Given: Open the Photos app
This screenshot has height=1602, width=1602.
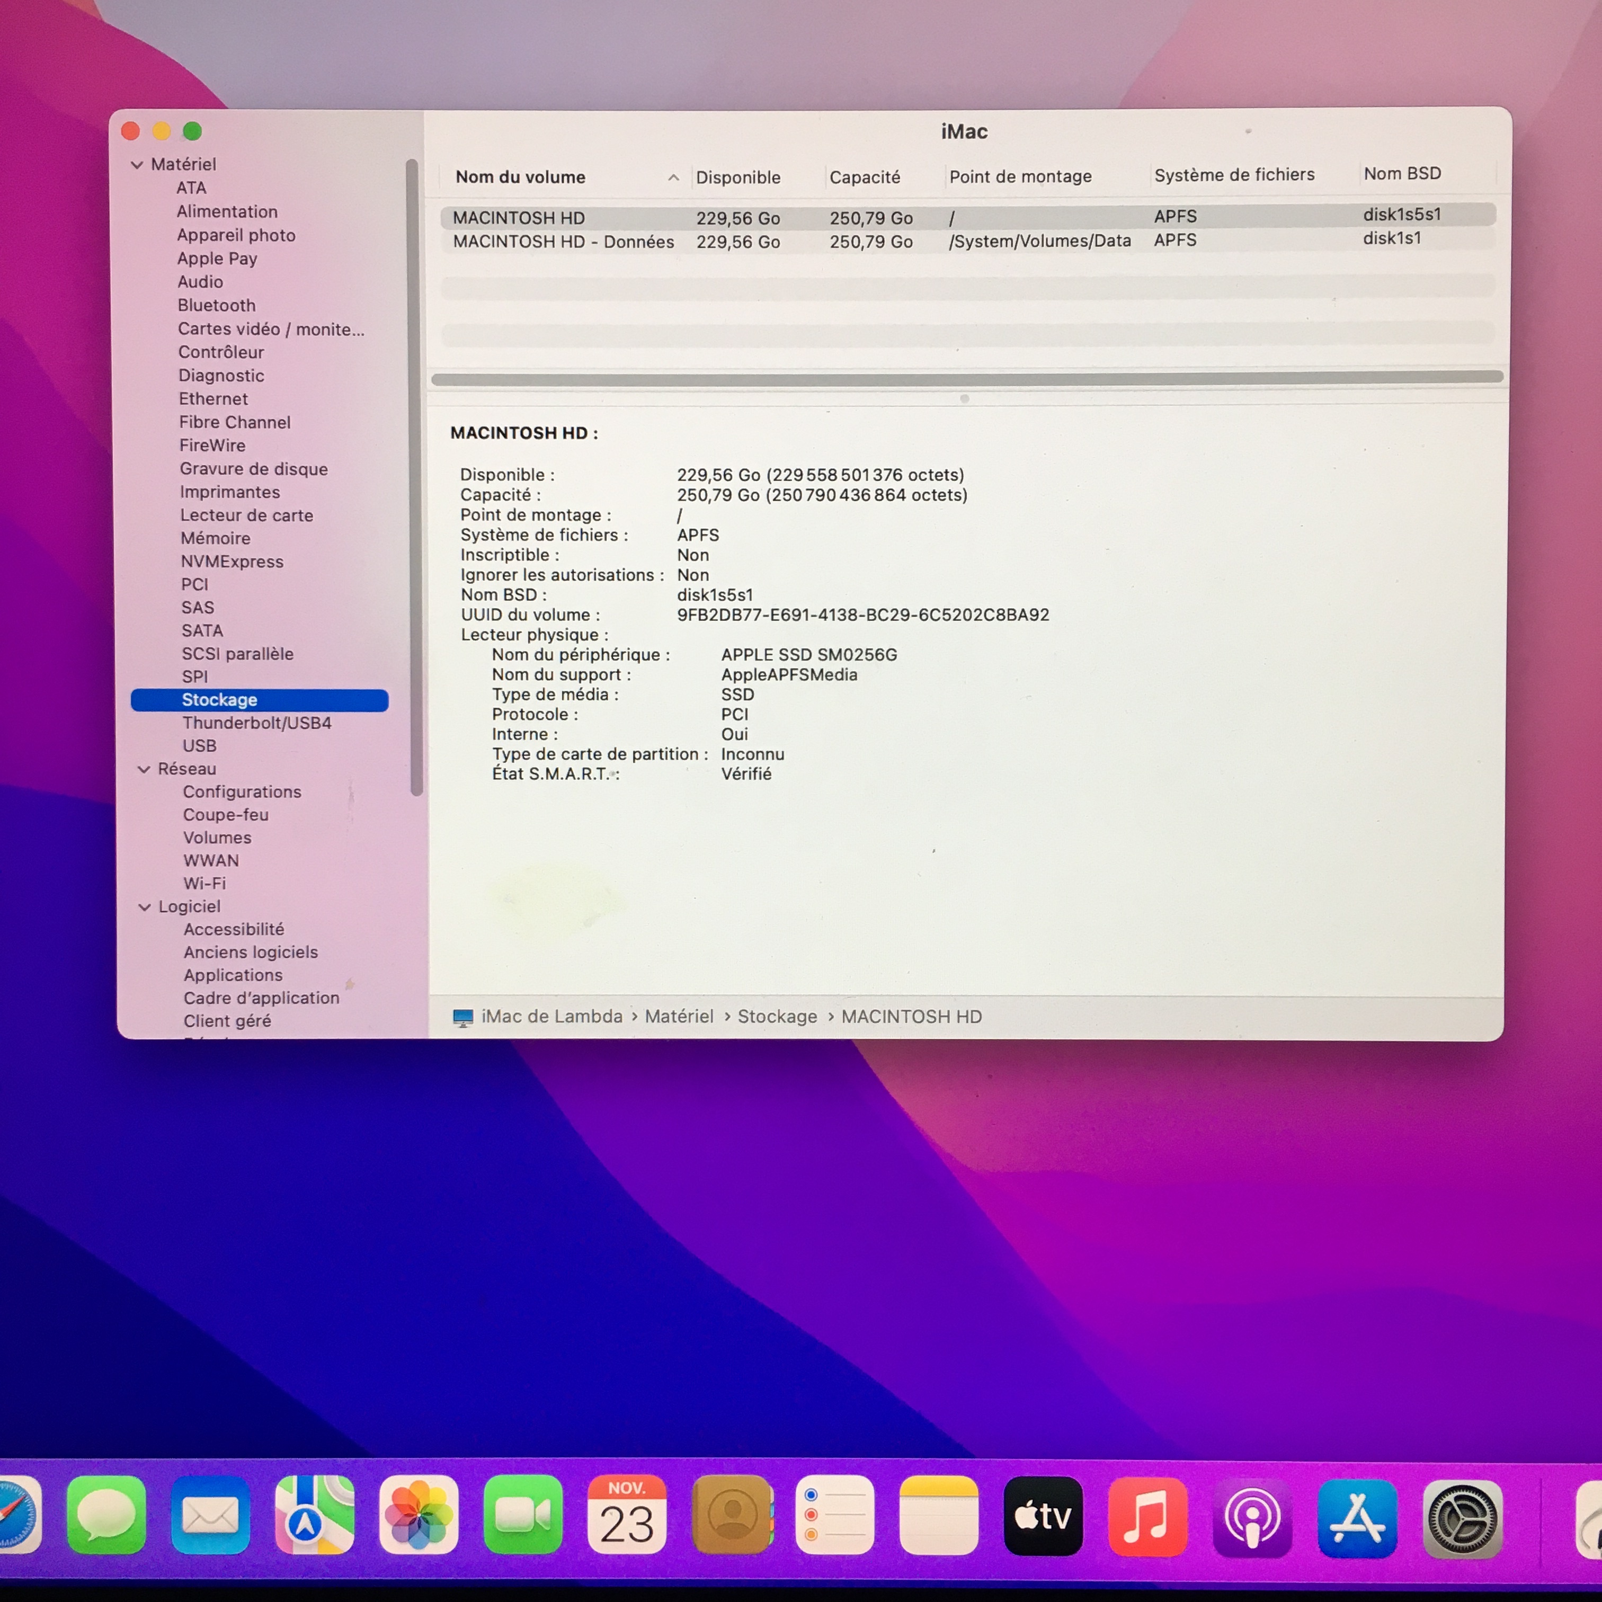Looking at the screenshot, I should click(x=419, y=1514).
